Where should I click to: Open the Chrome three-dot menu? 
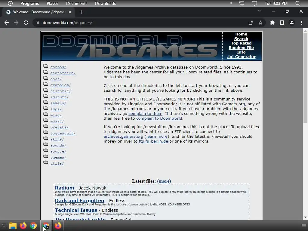(301, 23)
